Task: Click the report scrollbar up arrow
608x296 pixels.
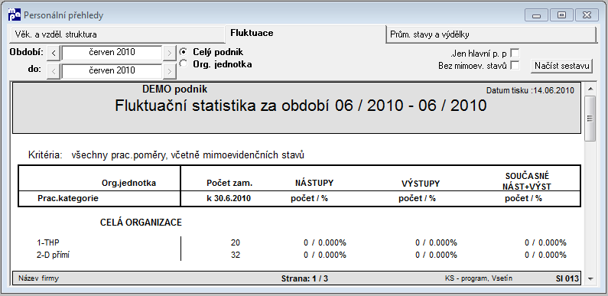Action: [590, 89]
